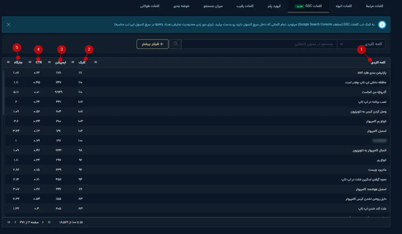Close the blue info banner
The image size is (402, 234).
pyautogui.click(x=9, y=25)
